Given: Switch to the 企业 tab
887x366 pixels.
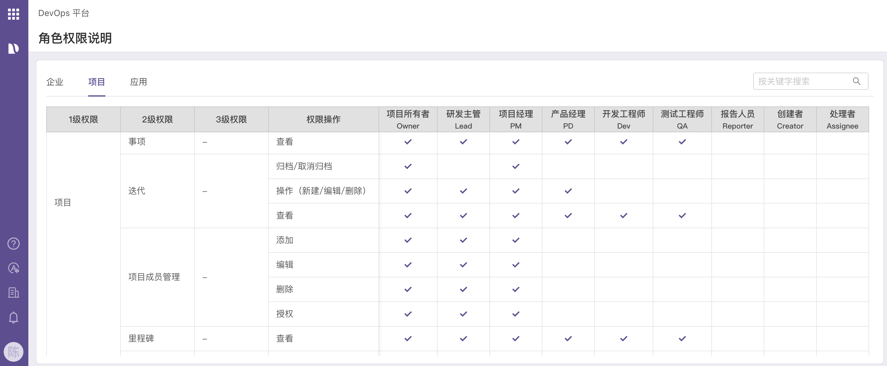Looking at the screenshot, I should (55, 82).
